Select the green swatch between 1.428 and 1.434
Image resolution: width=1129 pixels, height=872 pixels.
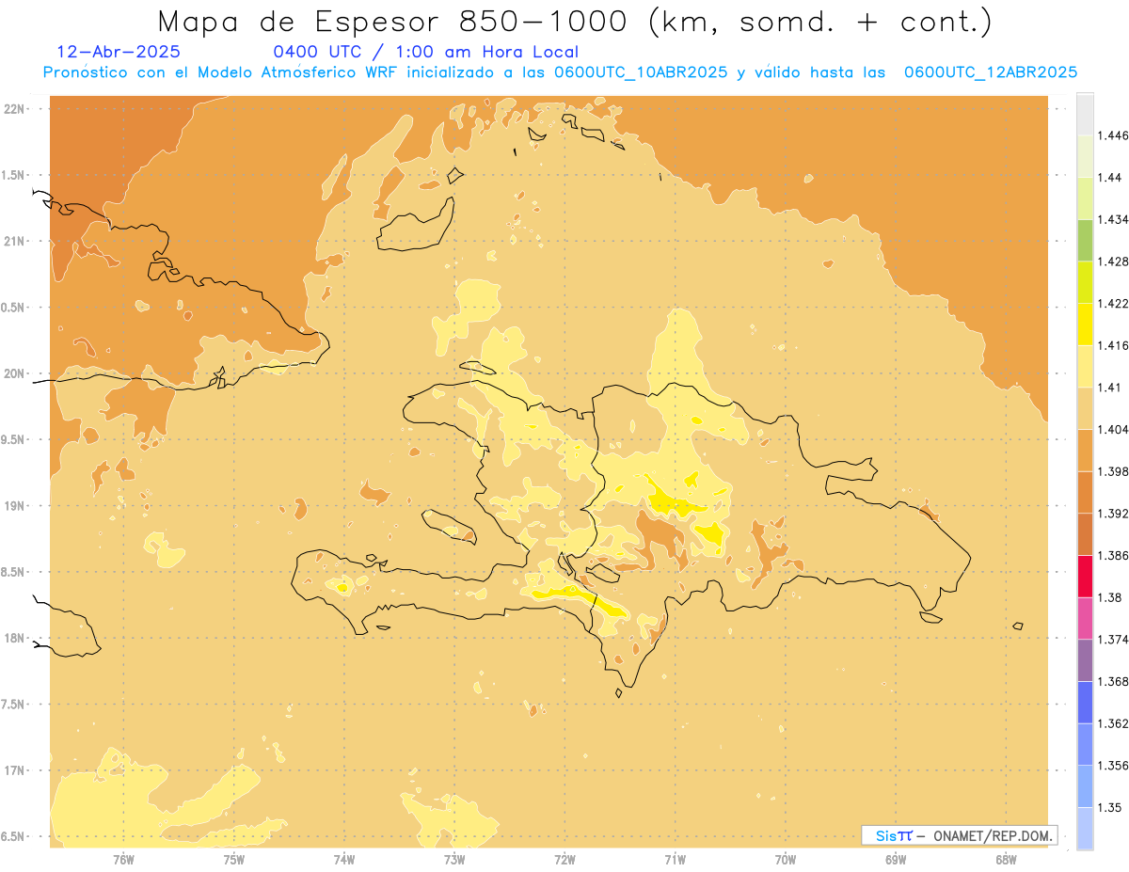[x=1085, y=240]
